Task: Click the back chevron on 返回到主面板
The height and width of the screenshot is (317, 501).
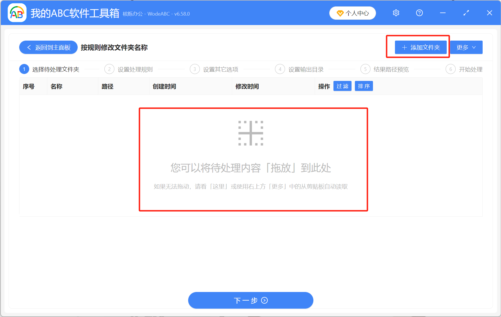Action: [29, 47]
